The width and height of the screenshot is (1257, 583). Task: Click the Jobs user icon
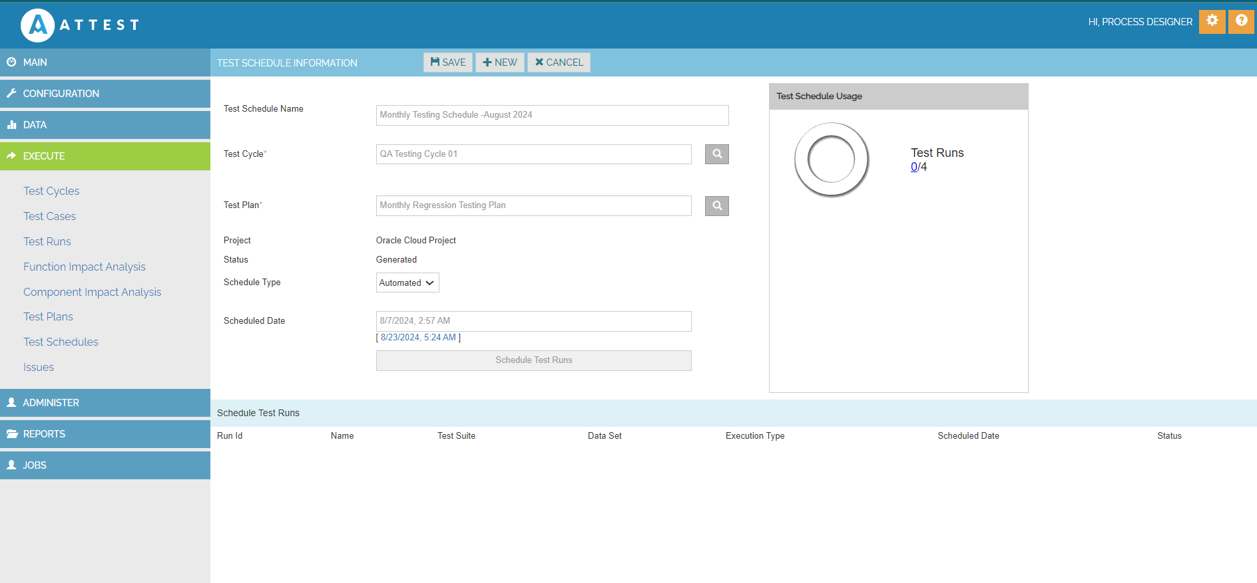click(11, 465)
